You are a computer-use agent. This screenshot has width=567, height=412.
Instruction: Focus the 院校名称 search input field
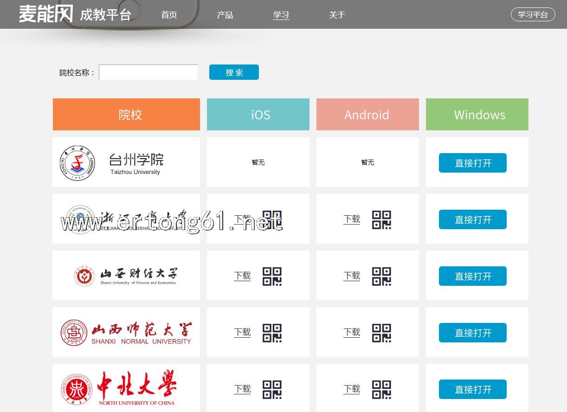[148, 72]
